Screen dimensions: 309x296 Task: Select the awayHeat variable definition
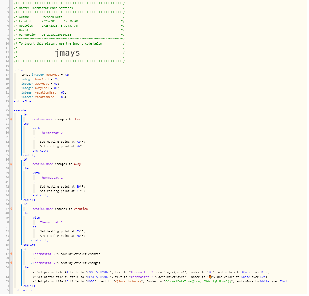(x=40, y=84)
